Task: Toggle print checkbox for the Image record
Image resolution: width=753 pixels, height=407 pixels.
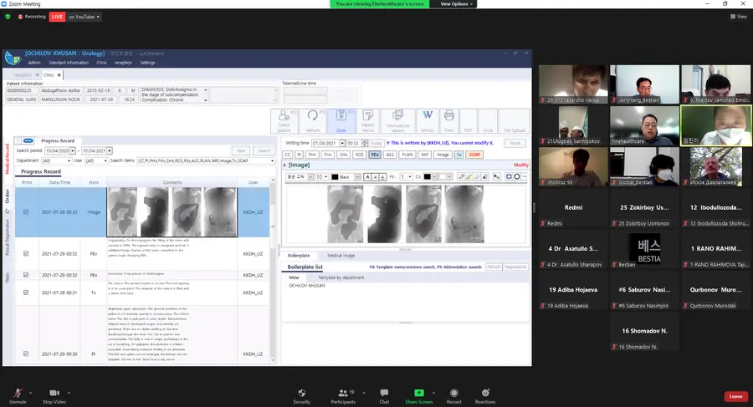Action: tap(26, 212)
